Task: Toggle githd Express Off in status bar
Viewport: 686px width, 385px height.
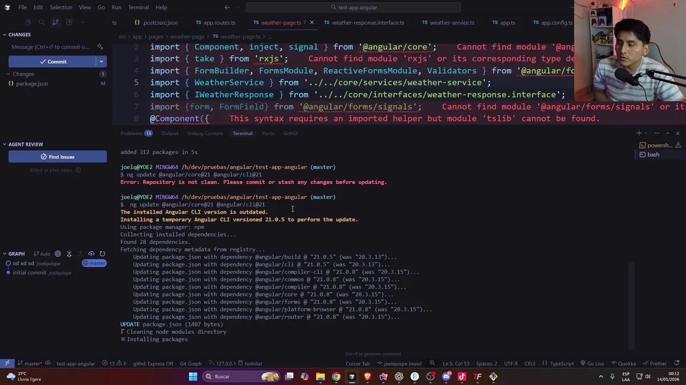Action: pyautogui.click(x=153, y=364)
